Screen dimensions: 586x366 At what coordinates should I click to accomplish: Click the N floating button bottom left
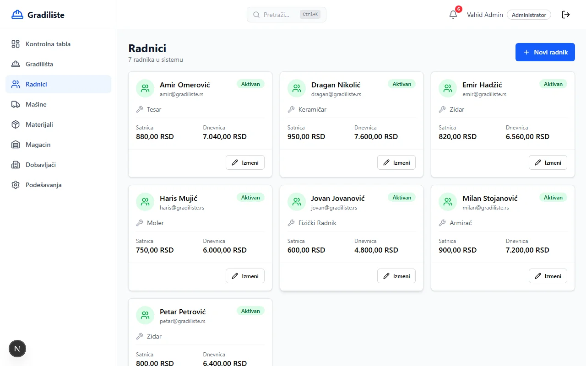[17, 349]
